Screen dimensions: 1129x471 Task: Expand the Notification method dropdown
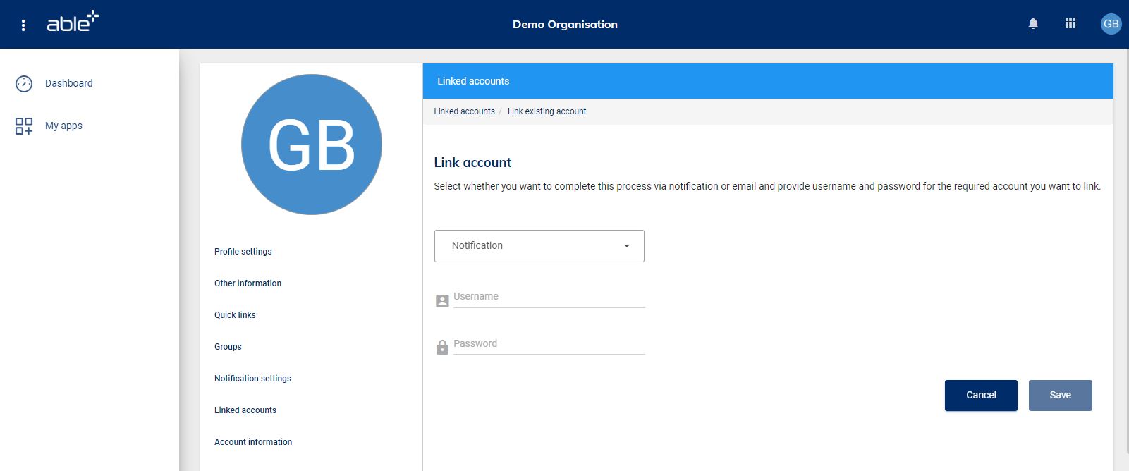point(539,246)
